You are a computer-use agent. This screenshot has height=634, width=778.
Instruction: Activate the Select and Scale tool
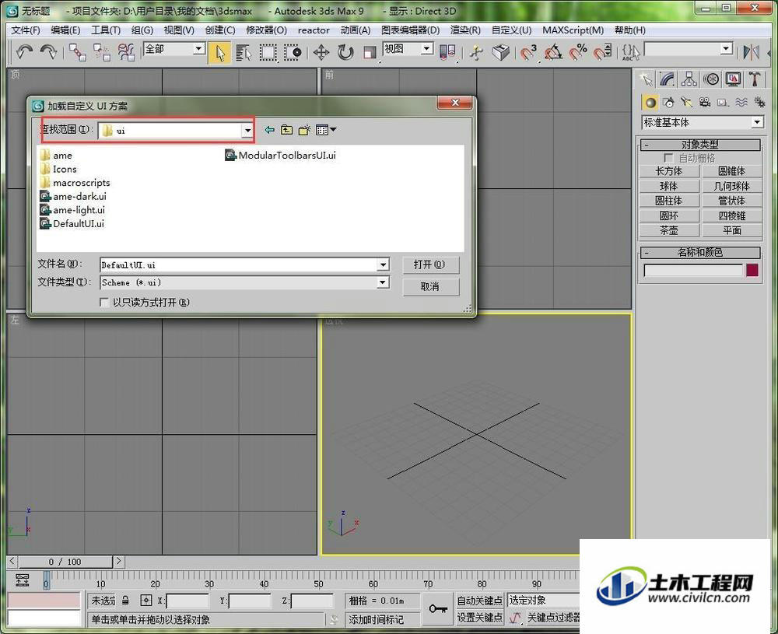point(369,52)
